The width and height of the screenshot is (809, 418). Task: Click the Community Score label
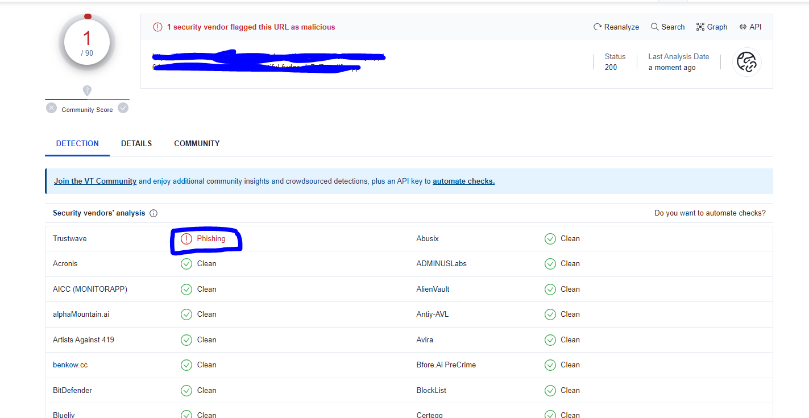click(87, 110)
